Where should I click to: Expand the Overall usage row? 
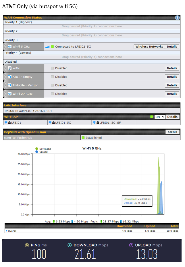7,230
